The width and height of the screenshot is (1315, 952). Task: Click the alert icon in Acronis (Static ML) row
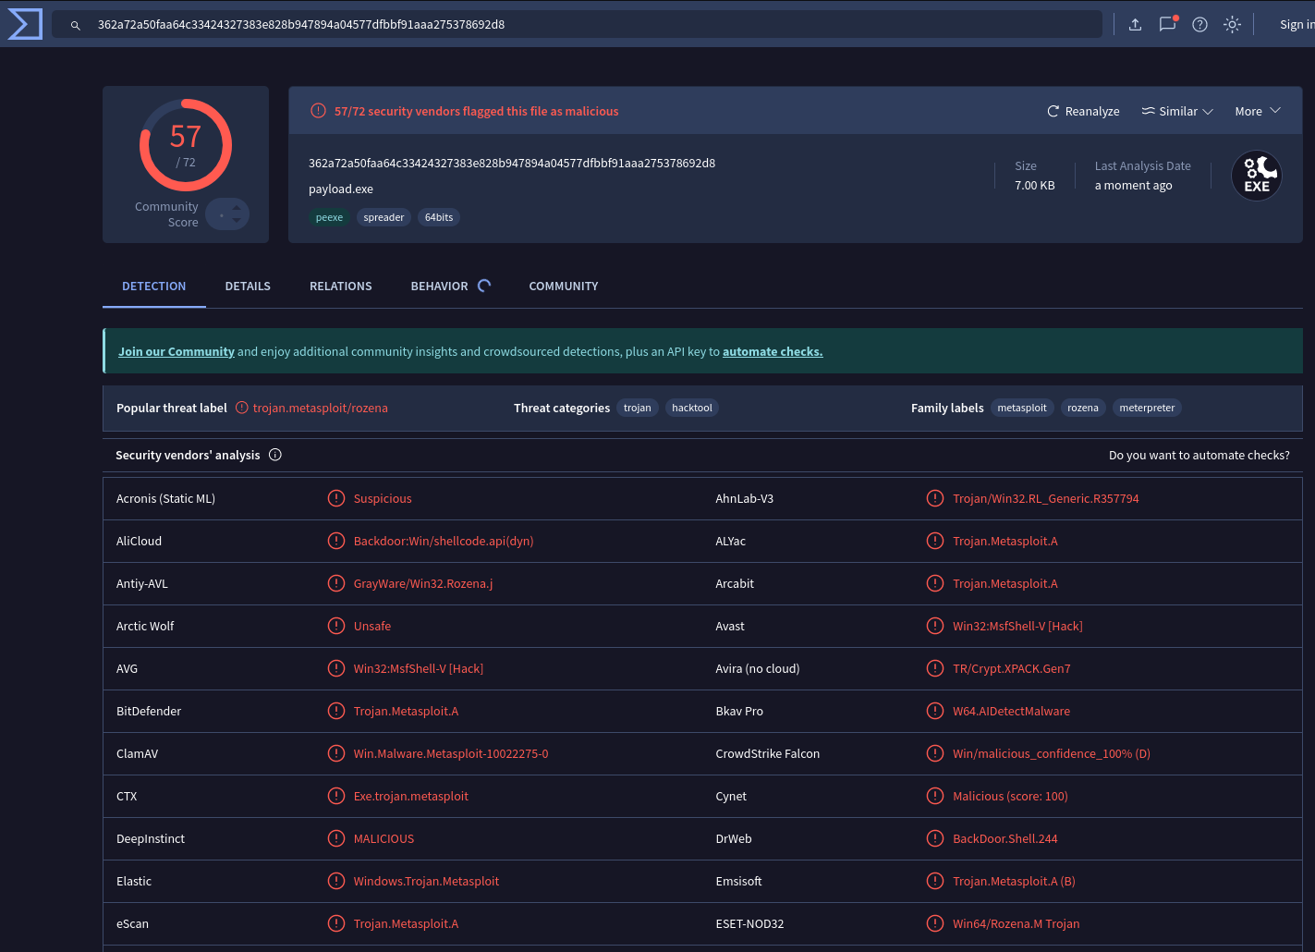coord(336,498)
